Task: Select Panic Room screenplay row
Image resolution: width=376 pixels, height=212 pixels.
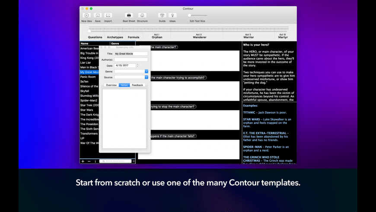Action: click(x=89, y=77)
